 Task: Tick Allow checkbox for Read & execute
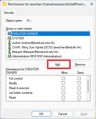(63, 88)
